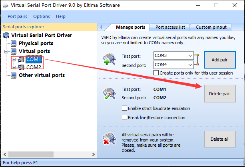Click the Add pair button
Viewport: 245px width, 167px height.
tap(220, 60)
